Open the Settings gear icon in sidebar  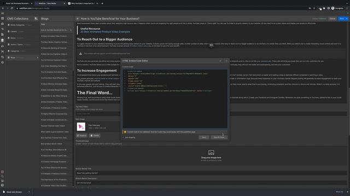[2, 63]
